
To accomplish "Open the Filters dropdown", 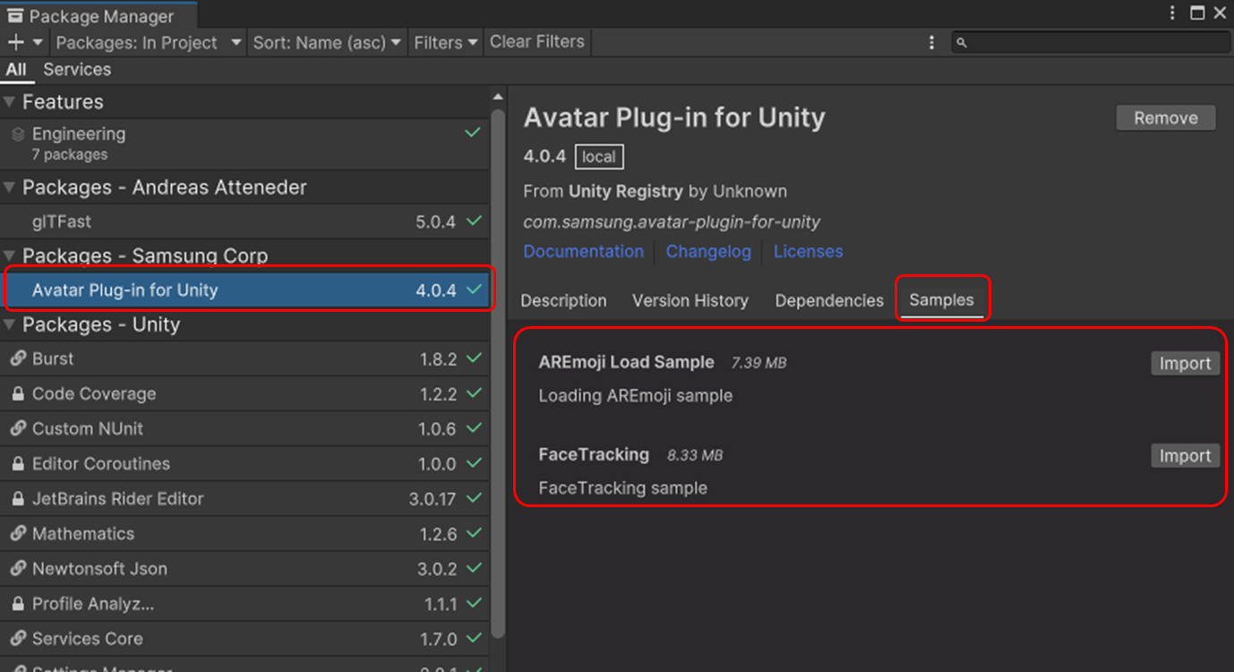I will (x=445, y=41).
